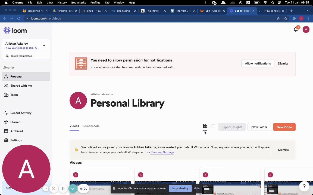Image resolution: width=313 pixels, height=195 pixels.
Task: Expand the Alikhan Askarov workspace dropdown
Action: [x=44, y=45]
